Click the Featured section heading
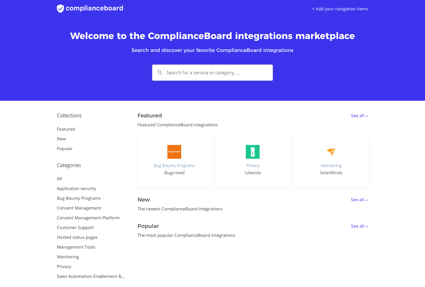 150,116
